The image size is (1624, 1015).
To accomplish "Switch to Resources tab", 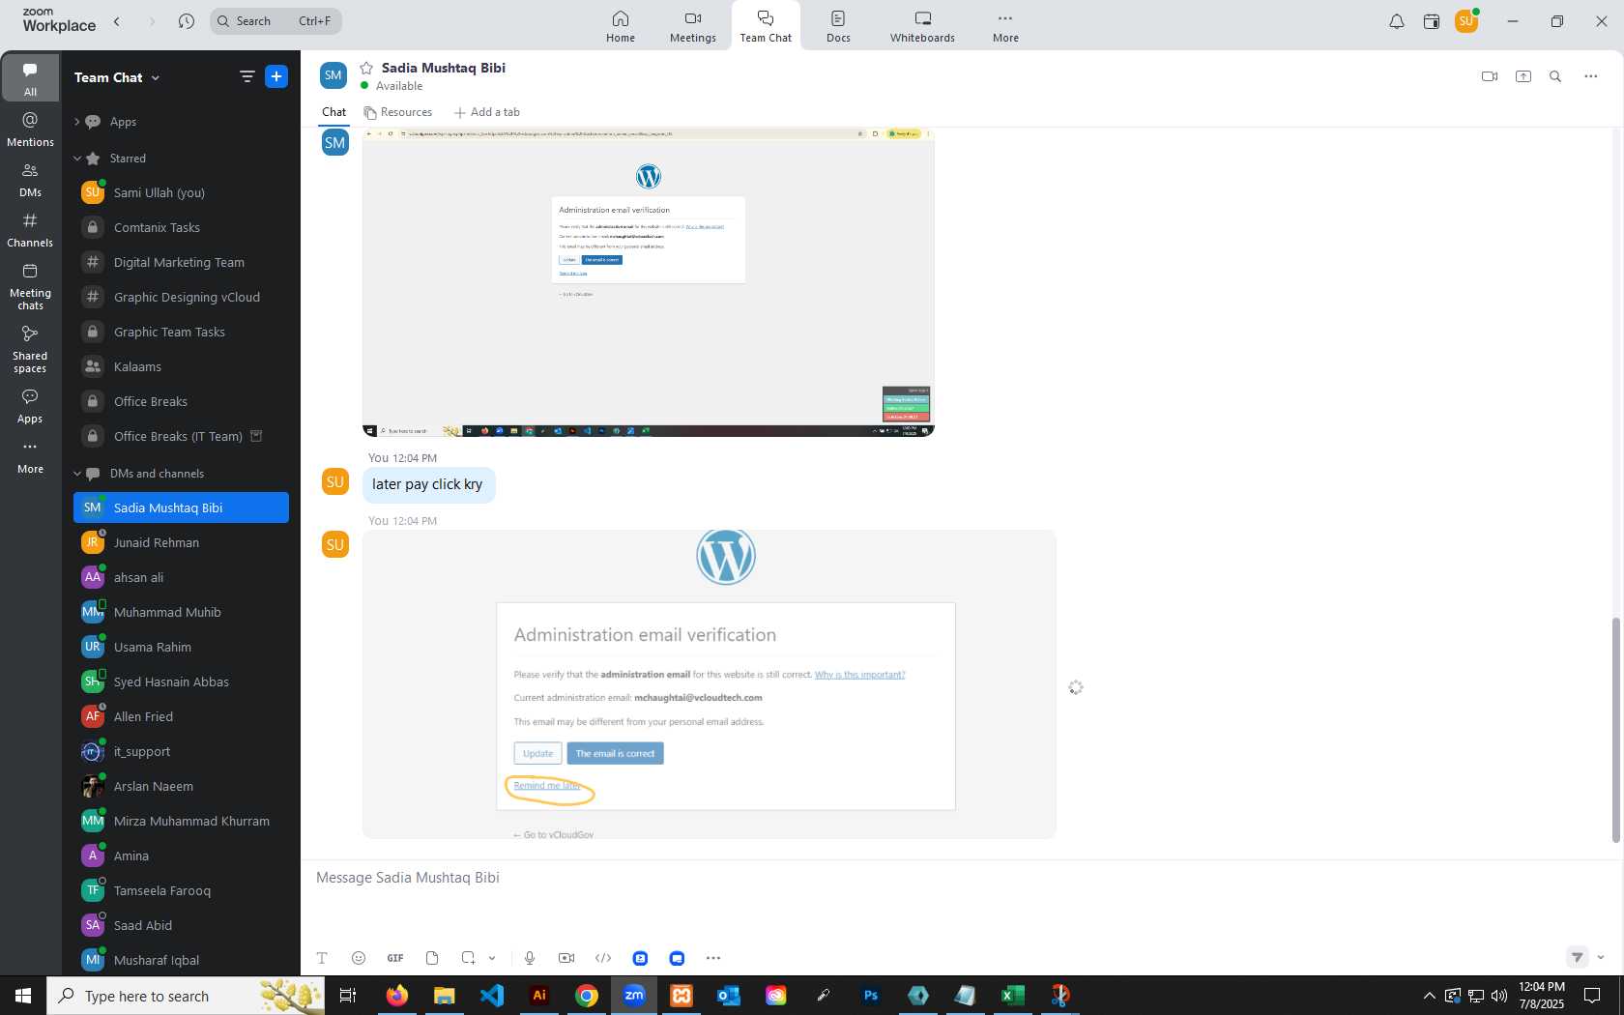I will [398, 112].
